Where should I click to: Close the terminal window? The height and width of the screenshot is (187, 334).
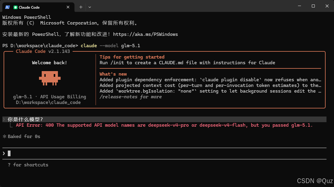coord(327,6)
